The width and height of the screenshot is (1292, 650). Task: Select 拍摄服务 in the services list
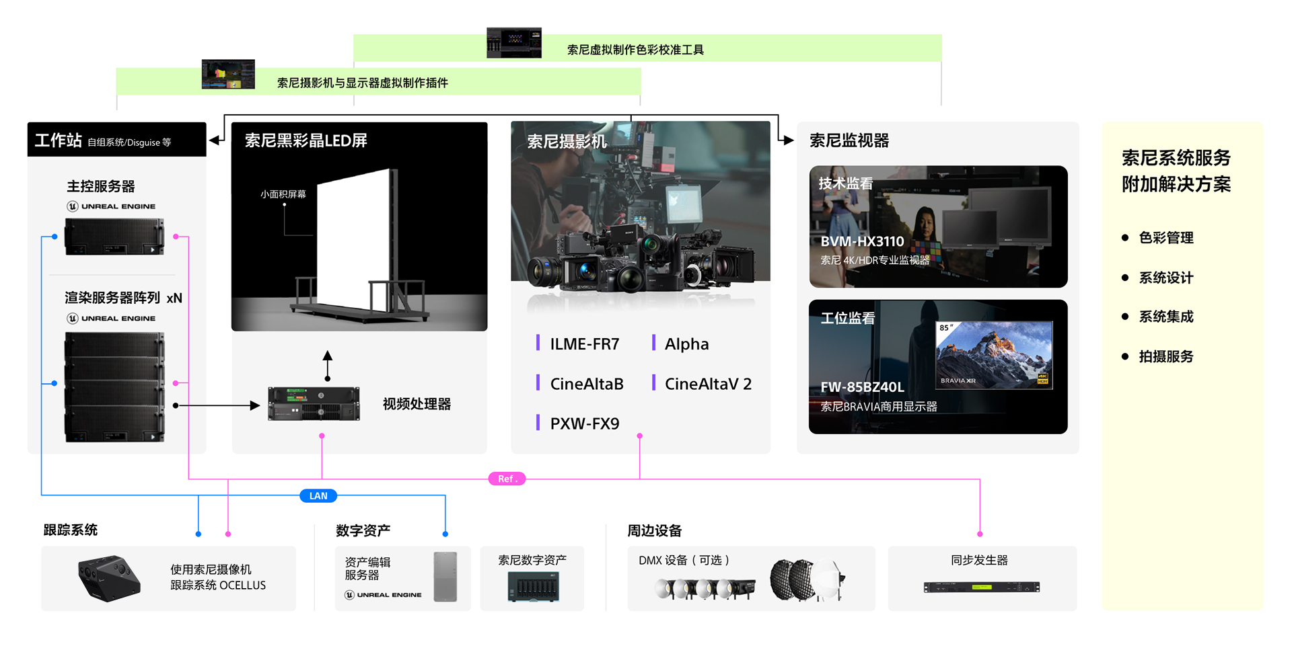click(x=1165, y=357)
